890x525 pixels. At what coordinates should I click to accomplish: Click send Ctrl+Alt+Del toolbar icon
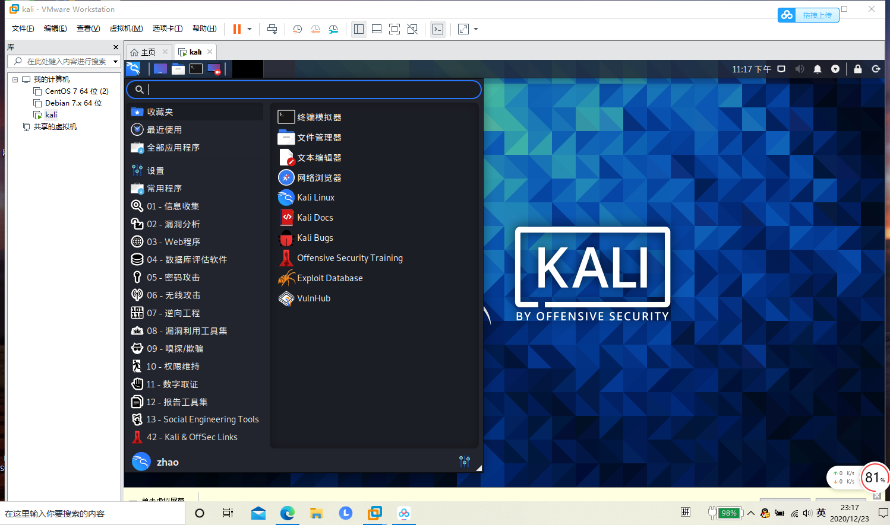272,29
